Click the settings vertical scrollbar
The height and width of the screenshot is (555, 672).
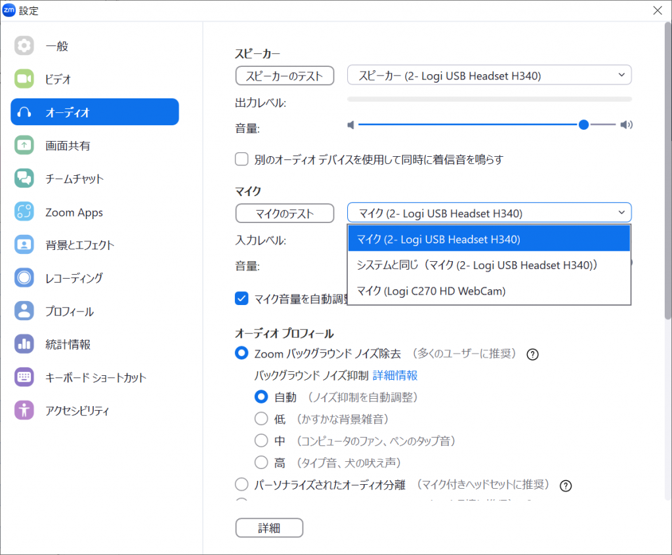pos(667,171)
